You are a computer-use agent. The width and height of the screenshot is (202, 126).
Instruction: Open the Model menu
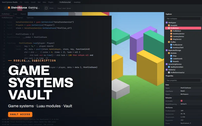point(33,2)
